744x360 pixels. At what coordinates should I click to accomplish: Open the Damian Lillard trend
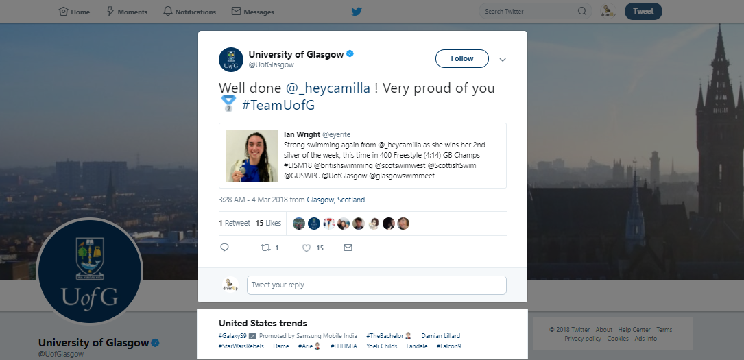click(x=441, y=336)
